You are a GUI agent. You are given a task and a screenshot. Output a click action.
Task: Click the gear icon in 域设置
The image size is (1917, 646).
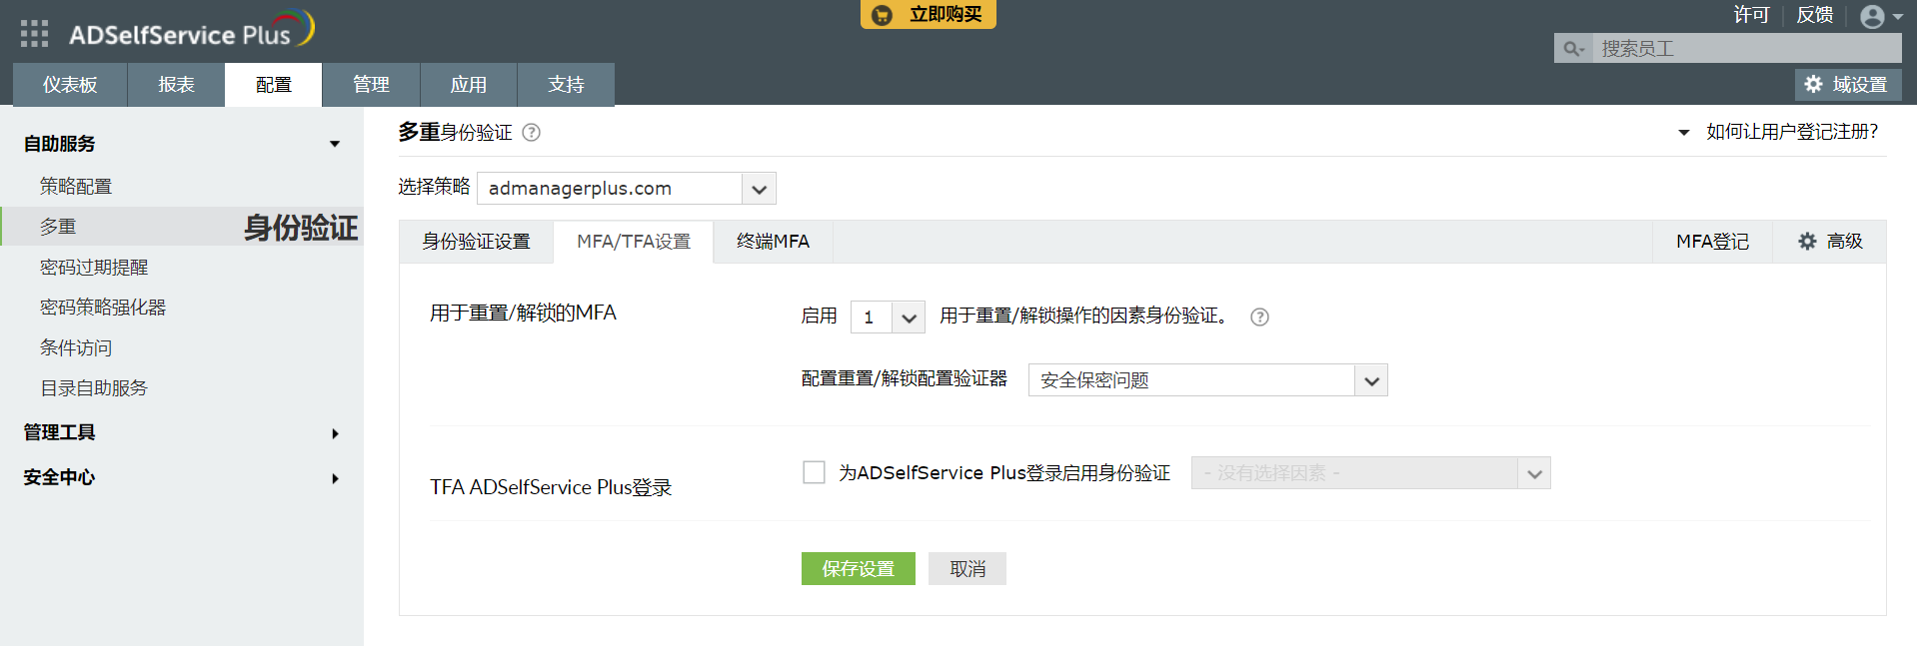point(1813,85)
